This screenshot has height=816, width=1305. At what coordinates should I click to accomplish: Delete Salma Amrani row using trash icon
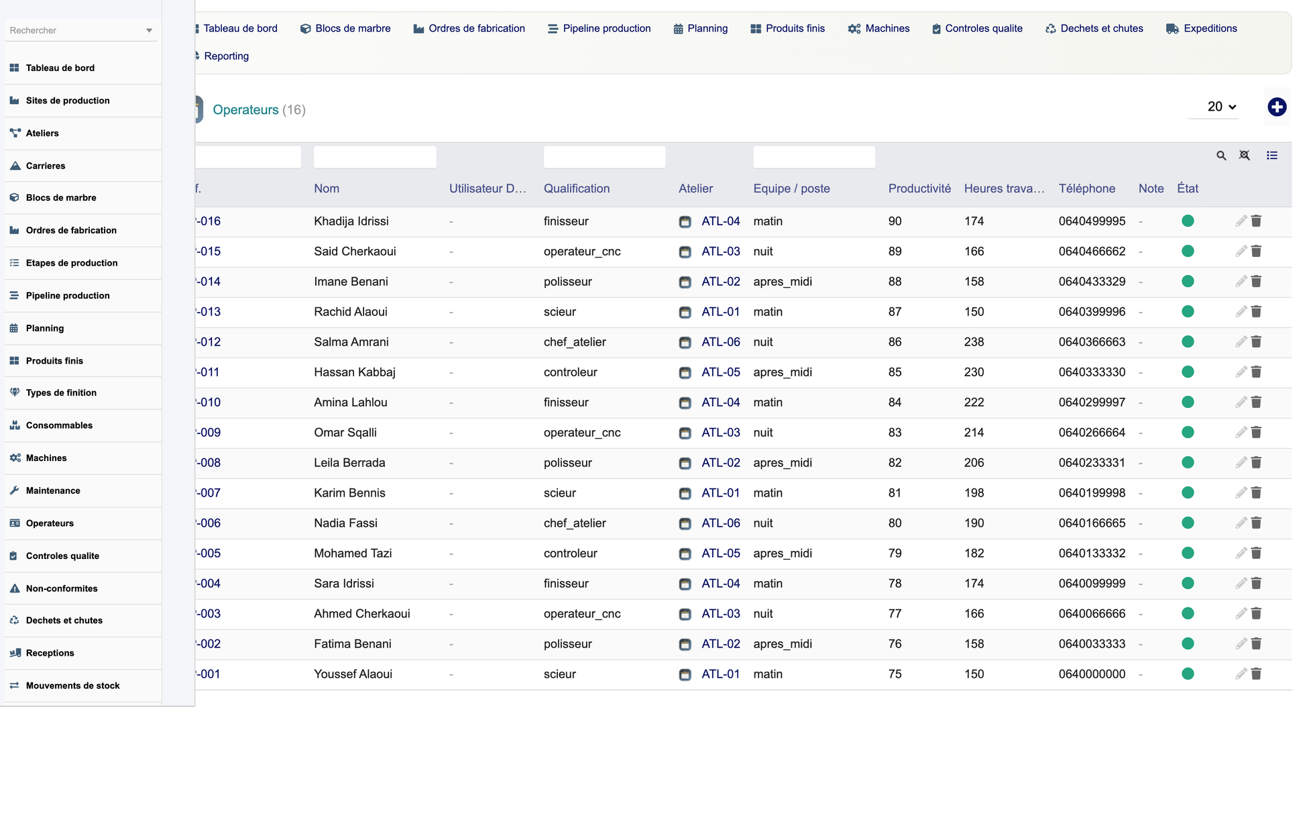pyautogui.click(x=1257, y=342)
